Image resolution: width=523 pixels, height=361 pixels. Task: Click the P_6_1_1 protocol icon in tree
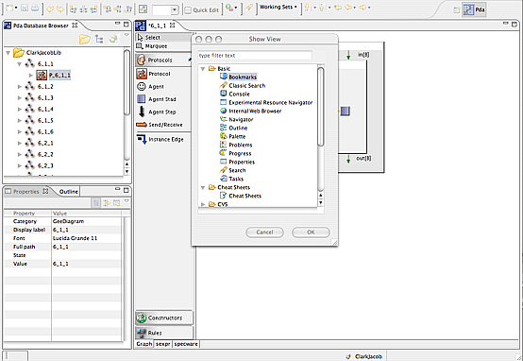(42, 76)
